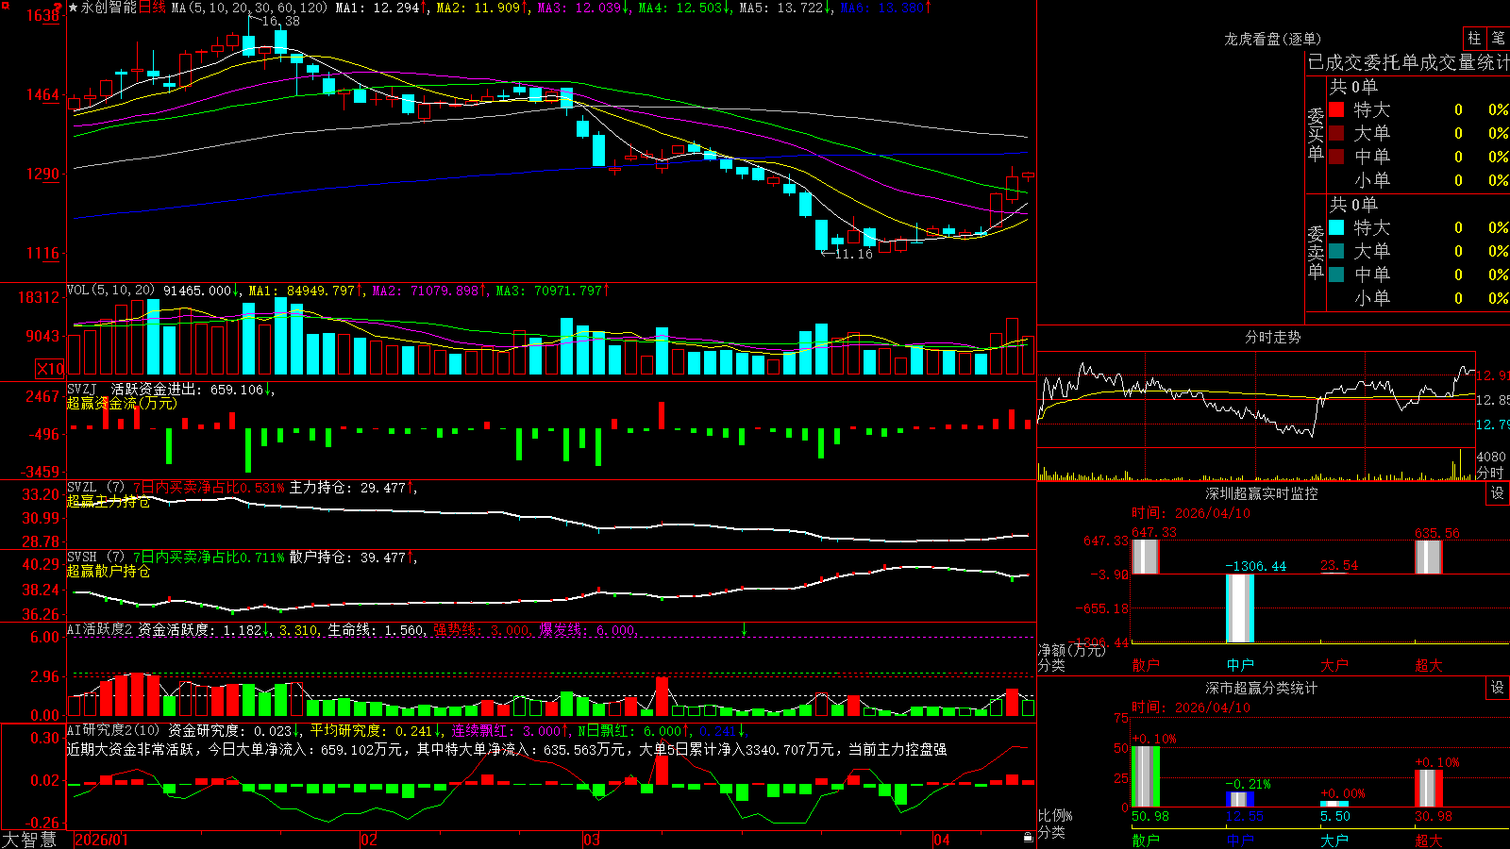Click the 03 month marker on timeline
Image resolution: width=1510 pixels, height=849 pixels.
(592, 839)
